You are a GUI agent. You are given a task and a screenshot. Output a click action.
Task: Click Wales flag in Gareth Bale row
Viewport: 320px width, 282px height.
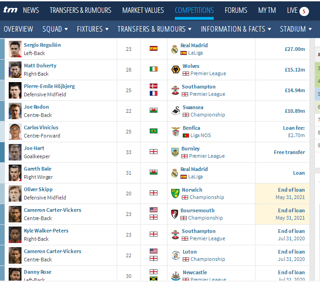click(153, 172)
